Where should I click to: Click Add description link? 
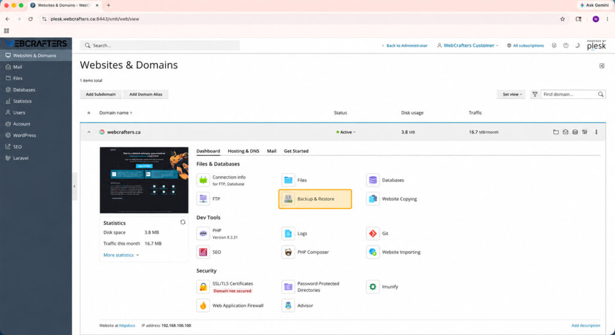(x=586, y=325)
